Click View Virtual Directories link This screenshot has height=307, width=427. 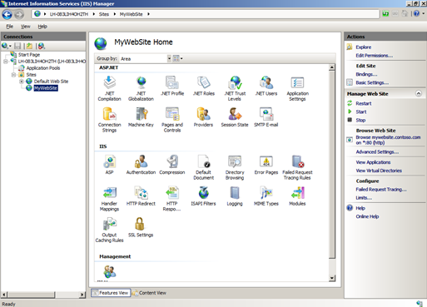379,171
